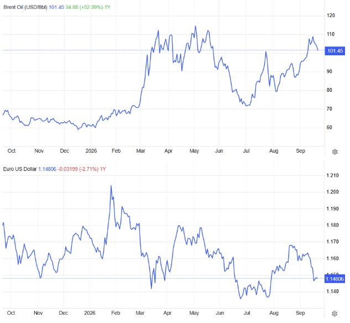
Task: Click the 1.140 level on Euro price axis
Action: (332, 291)
